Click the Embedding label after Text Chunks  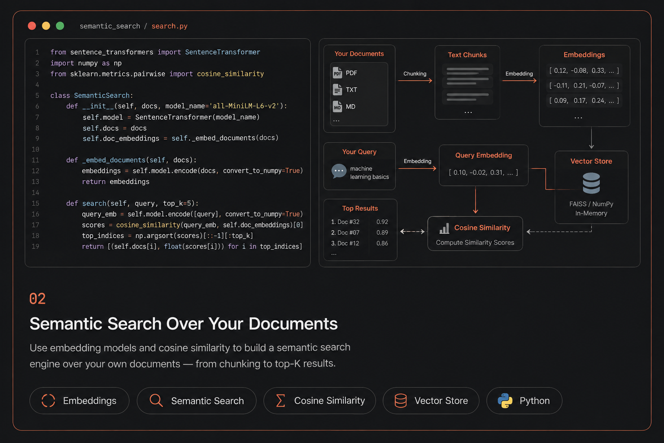(x=519, y=74)
